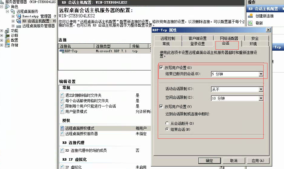The image size is (284, 169).
Task: Select the 结束会话(N) radio option
Action: (x=167, y=129)
